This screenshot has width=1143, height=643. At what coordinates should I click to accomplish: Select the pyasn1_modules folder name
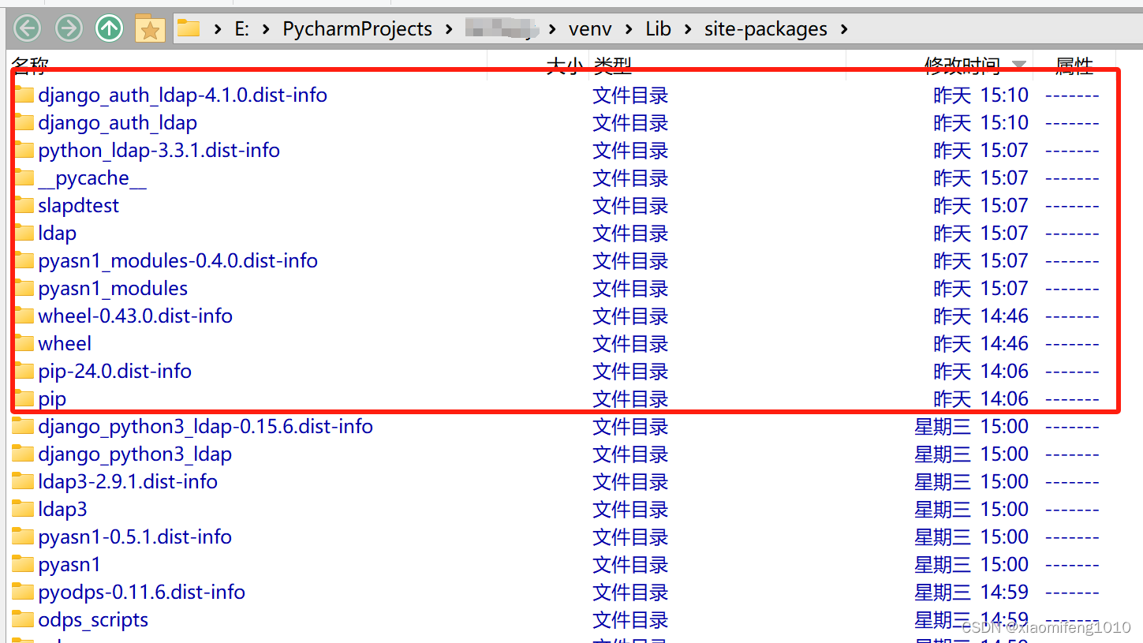(113, 289)
